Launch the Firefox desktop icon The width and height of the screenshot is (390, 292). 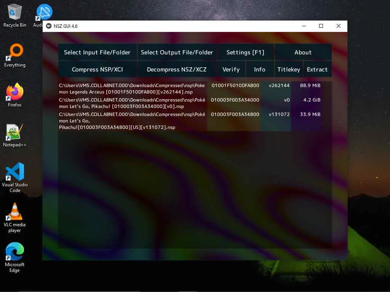(15, 95)
